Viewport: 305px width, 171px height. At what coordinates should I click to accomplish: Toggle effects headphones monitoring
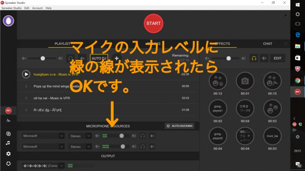[254, 58]
